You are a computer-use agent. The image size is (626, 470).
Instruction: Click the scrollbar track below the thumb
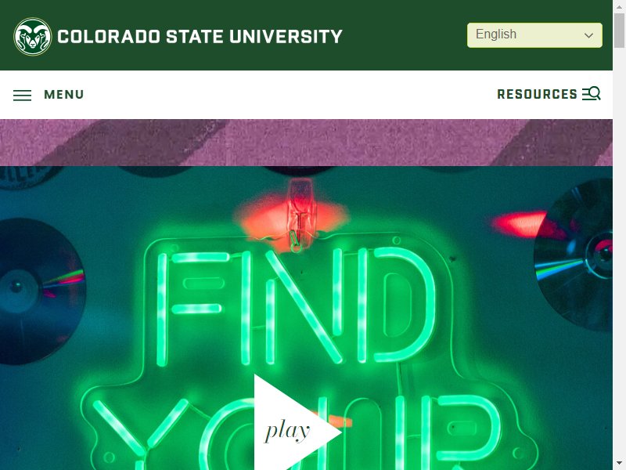[619, 252]
